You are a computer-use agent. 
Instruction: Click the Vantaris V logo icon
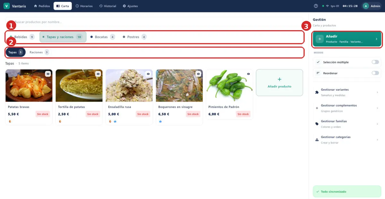pos(7,6)
